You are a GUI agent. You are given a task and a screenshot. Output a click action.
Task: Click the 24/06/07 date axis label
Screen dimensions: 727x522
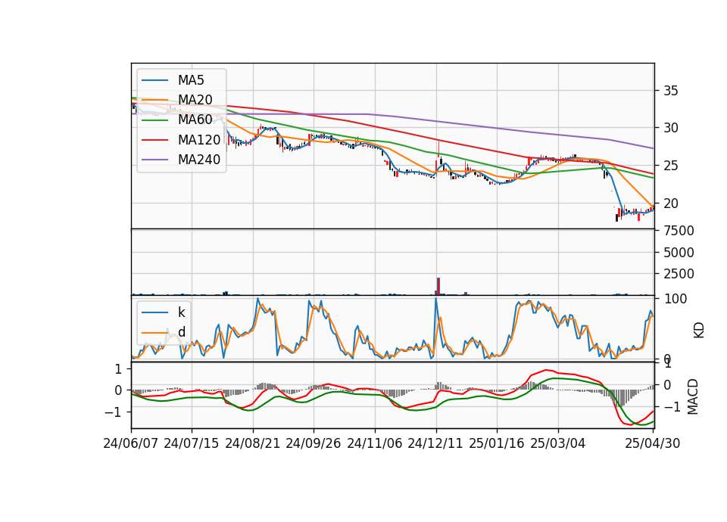click(131, 443)
